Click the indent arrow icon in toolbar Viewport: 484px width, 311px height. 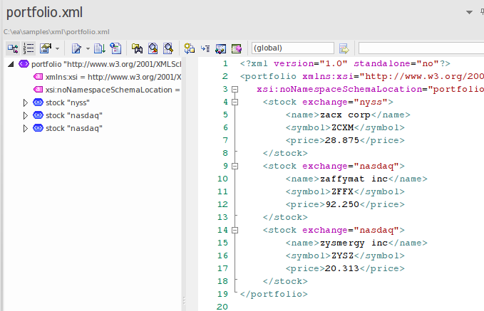205,48
